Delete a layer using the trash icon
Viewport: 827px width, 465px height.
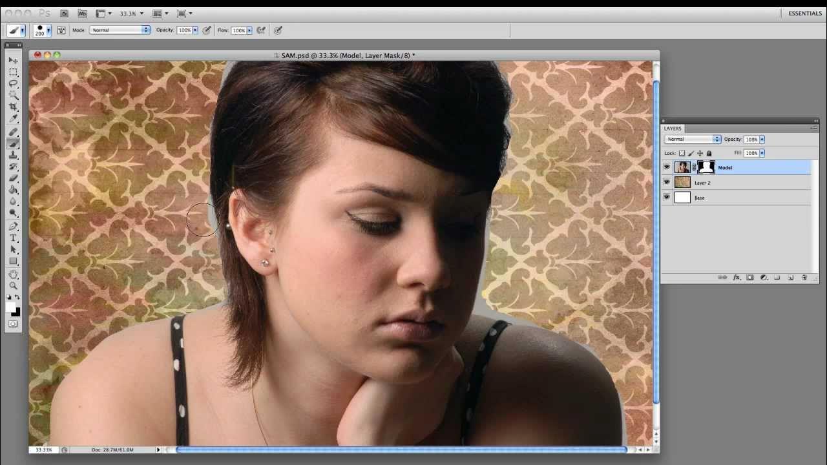(804, 277)
